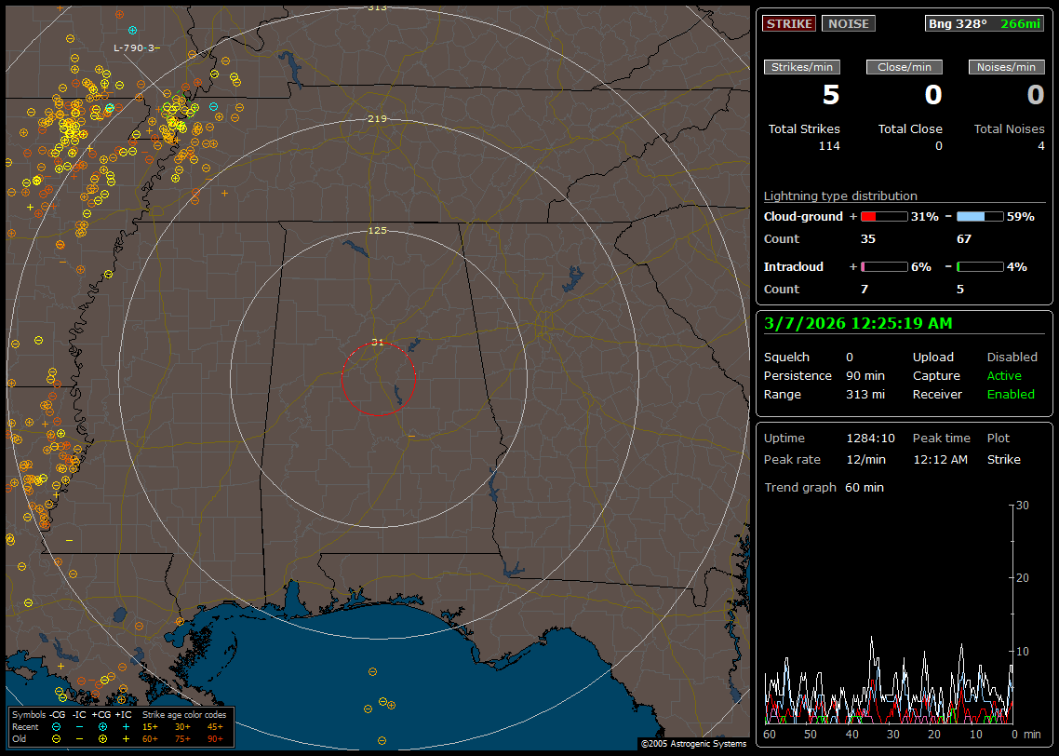Screen dimensions: 1059x756
Task: Toggle the NOISE indicator button
Action: [x=848, y=23]
